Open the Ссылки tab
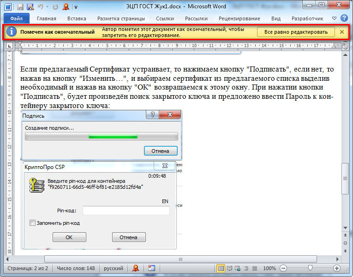 [165, 18]
